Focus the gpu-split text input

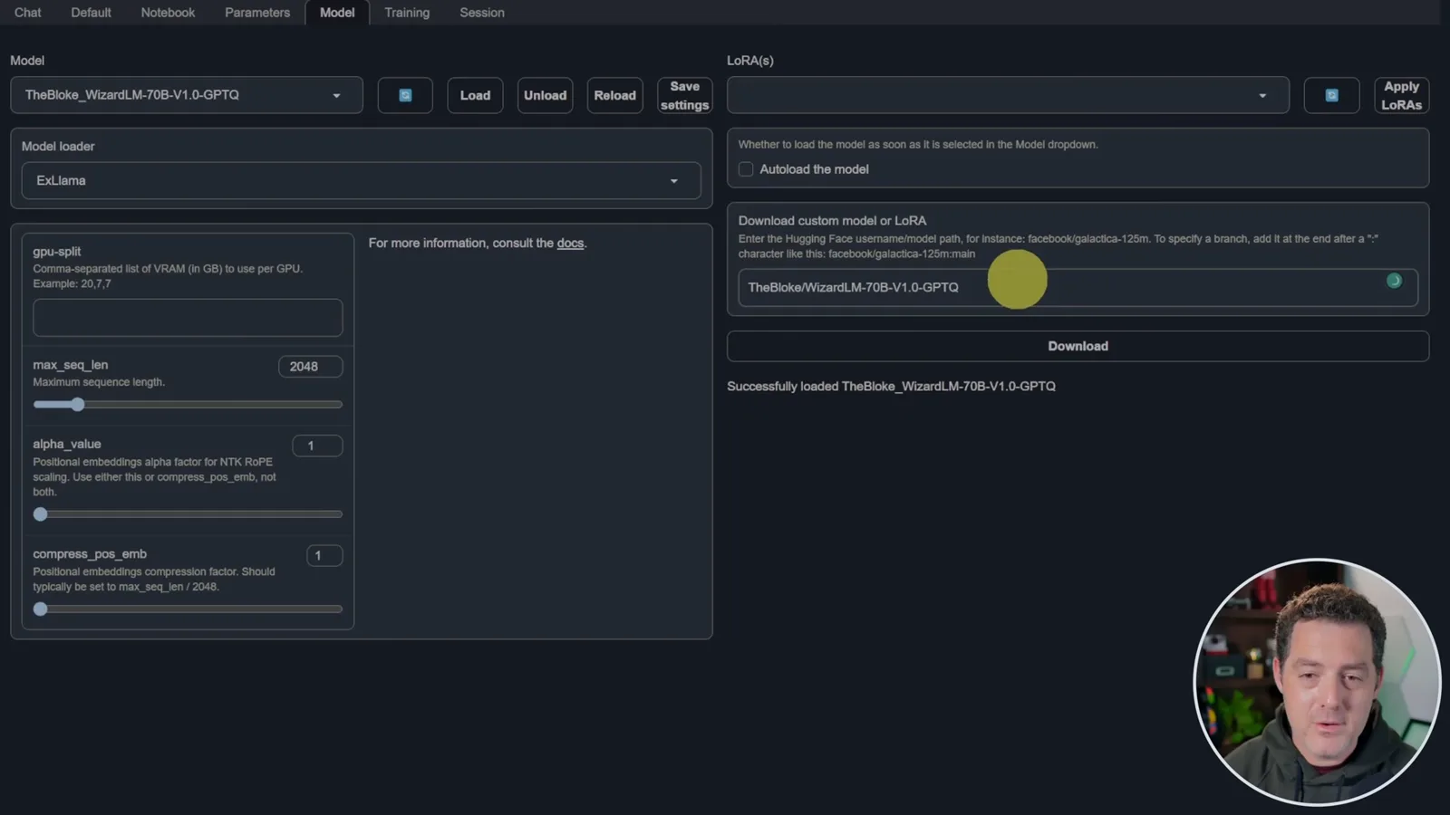[x=188, y=318]
